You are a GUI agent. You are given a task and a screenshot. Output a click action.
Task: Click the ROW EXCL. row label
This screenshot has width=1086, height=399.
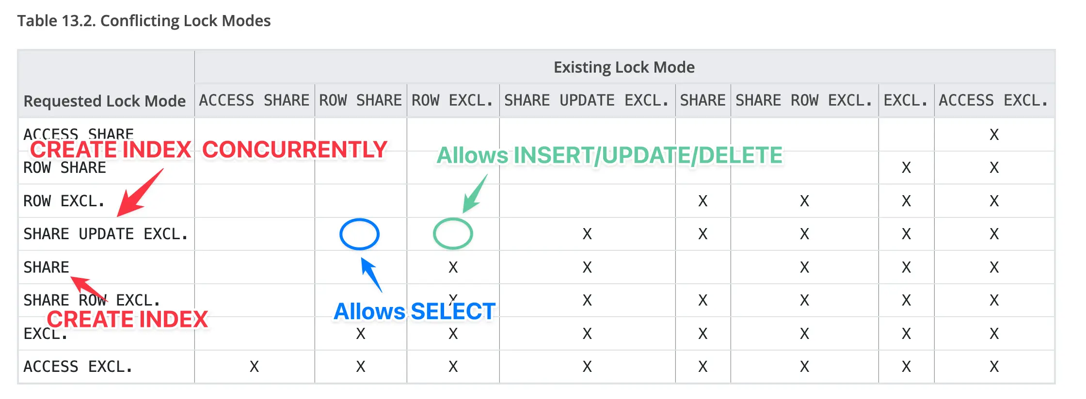[x=64, y=201]
